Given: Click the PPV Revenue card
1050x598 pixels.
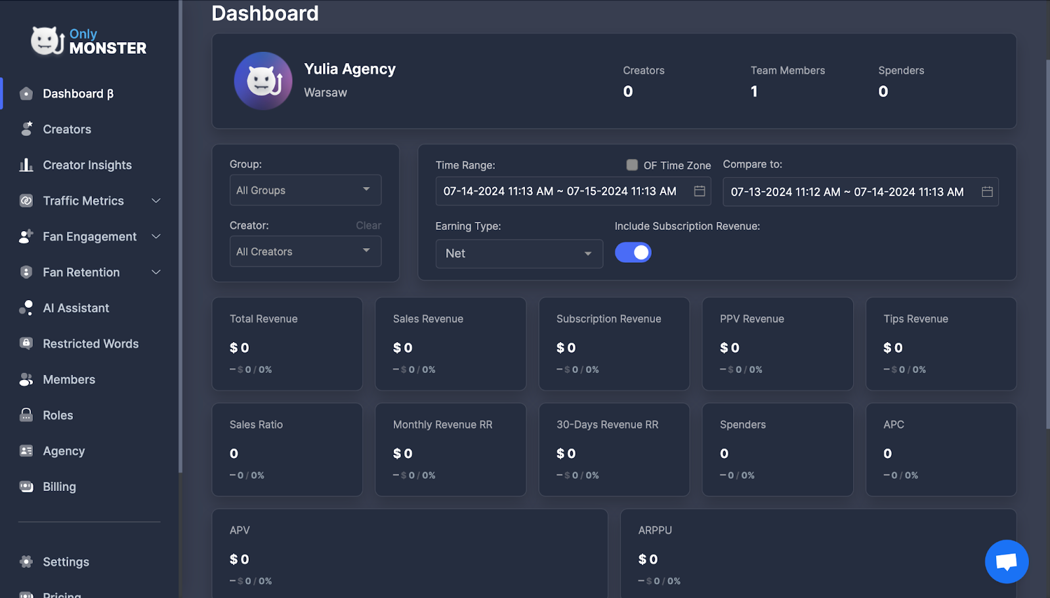Looking at the screenshot, I should click(x=778, y=344).
